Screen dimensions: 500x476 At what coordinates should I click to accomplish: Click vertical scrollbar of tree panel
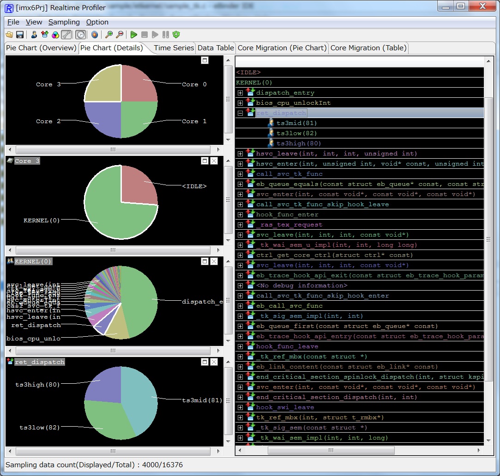(488, 239)
